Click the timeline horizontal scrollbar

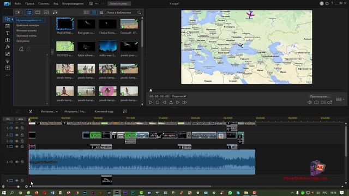pos(121,186)
